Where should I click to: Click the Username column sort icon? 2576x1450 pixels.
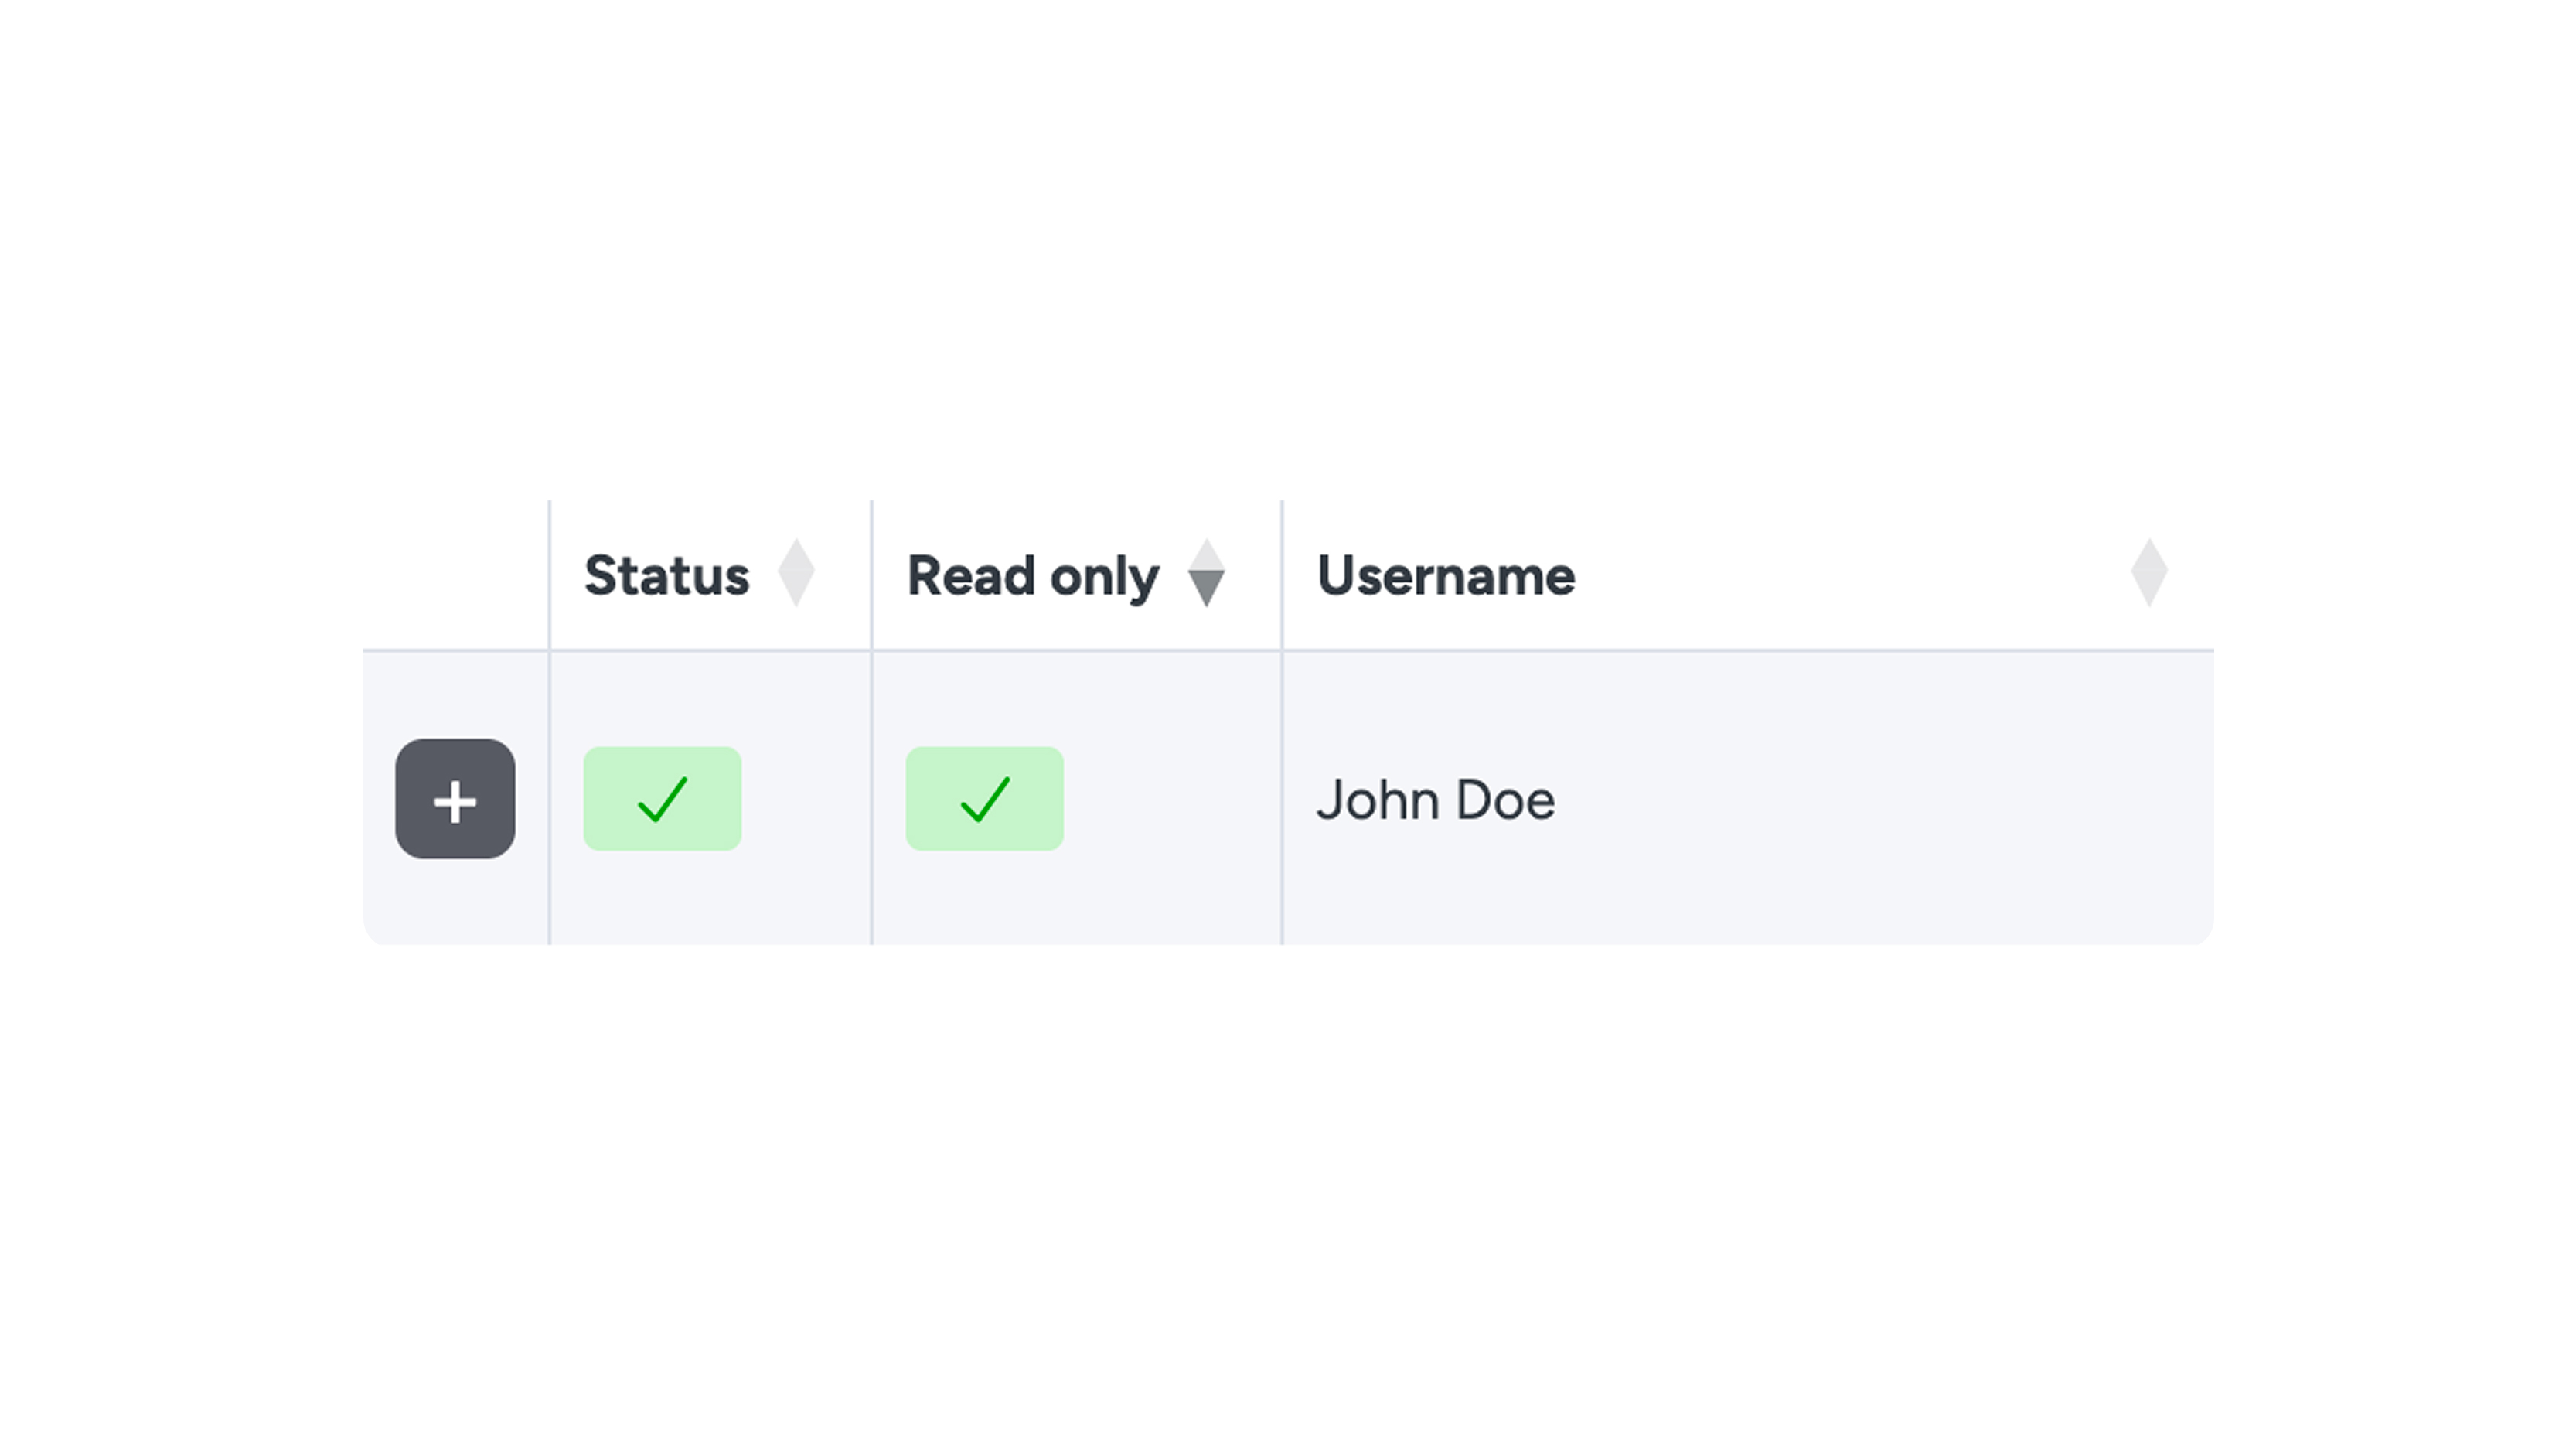[x=2148, y=573]
